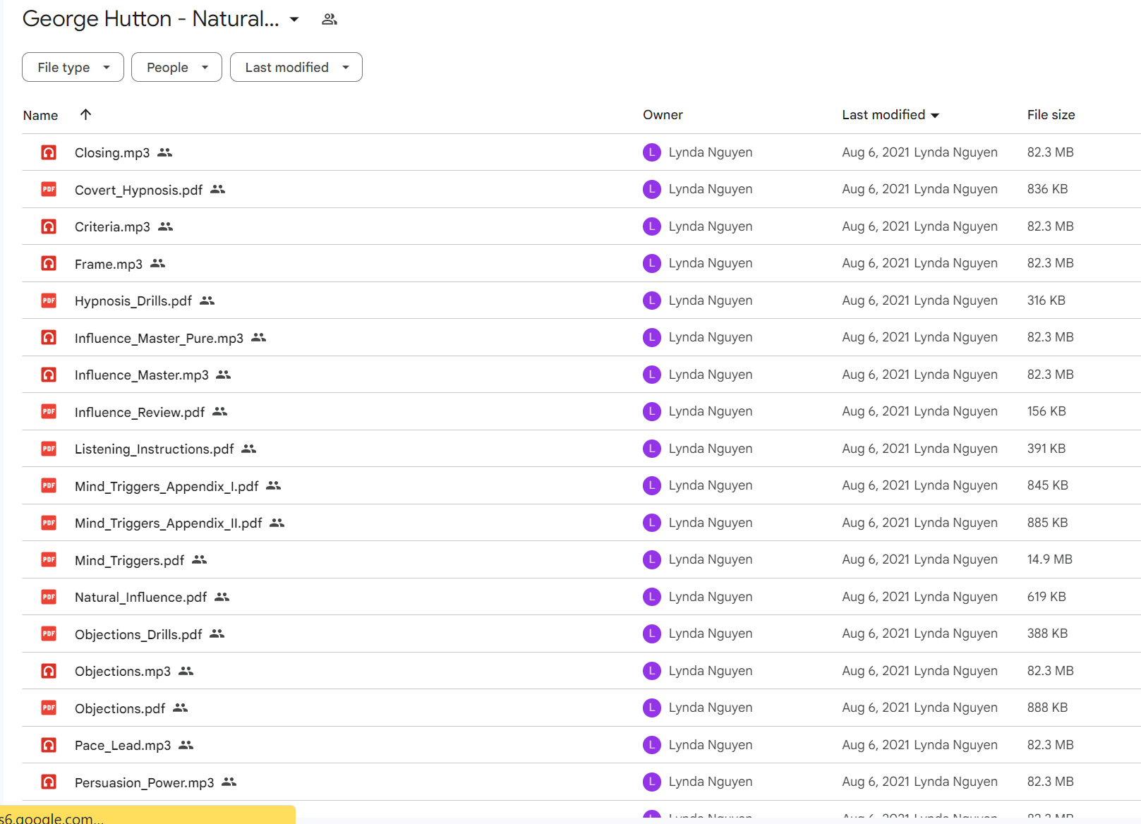
Task: Select Objections.pdf file name
Action: pyautogui.click(x=120, y=708)
